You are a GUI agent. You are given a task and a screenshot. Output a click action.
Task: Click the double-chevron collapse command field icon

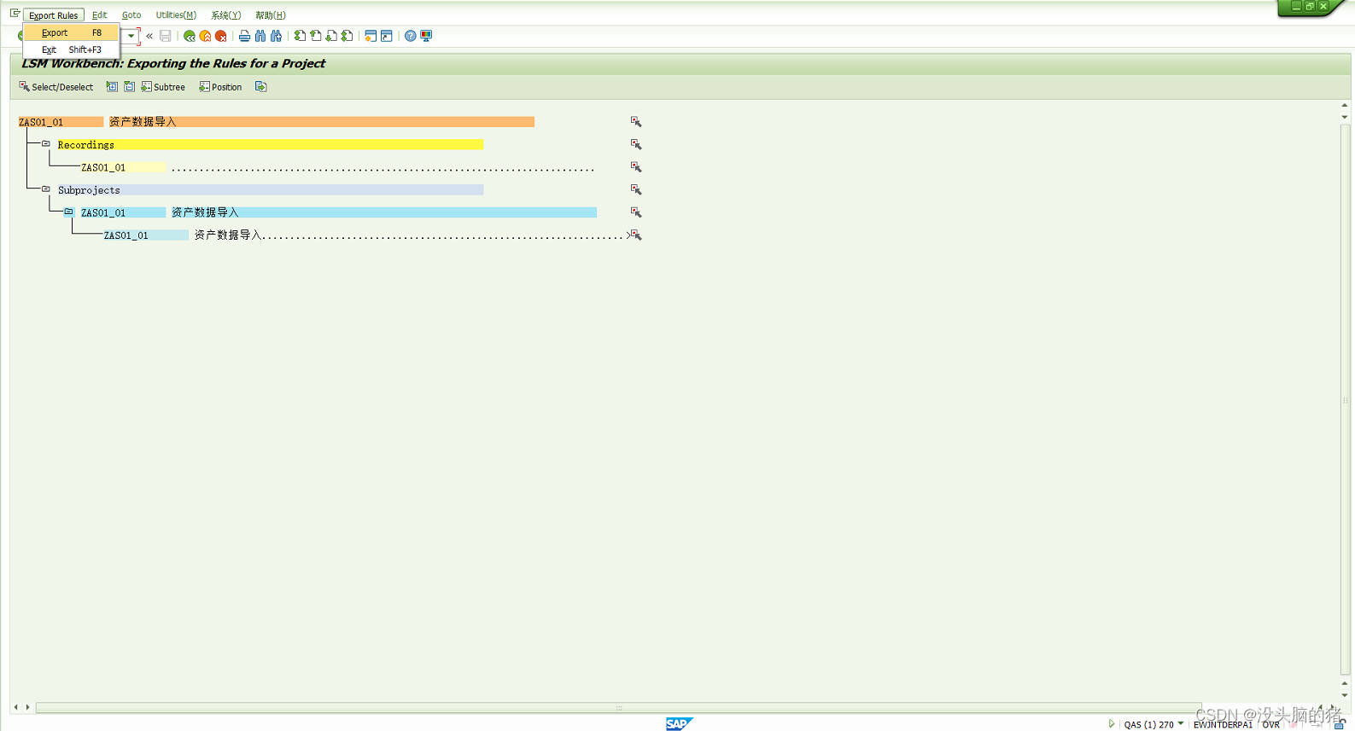[149, 36]
